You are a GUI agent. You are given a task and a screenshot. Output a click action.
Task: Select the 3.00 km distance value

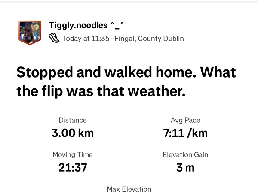(73, 133)
